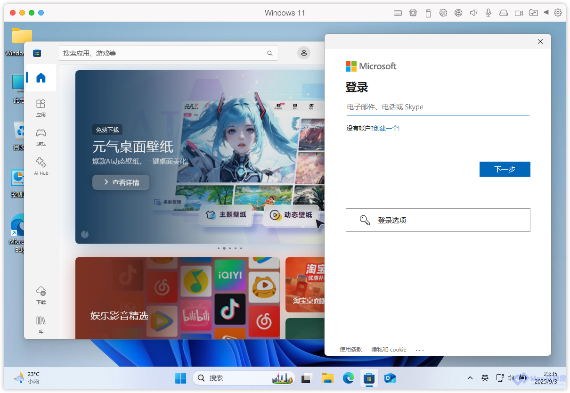Click the VM microphone icon in title bar
This screenshot has height=393, width=570.
pyautogui.click(x=489, y=13)
